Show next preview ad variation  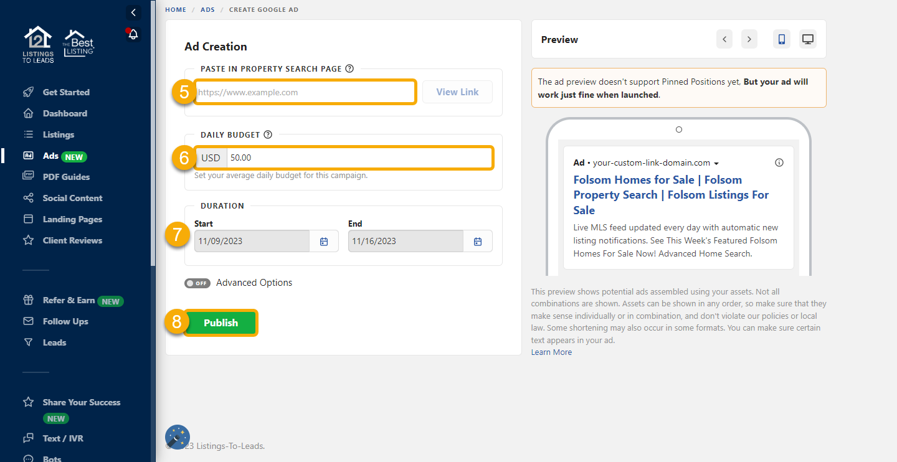tap(749, 39)
